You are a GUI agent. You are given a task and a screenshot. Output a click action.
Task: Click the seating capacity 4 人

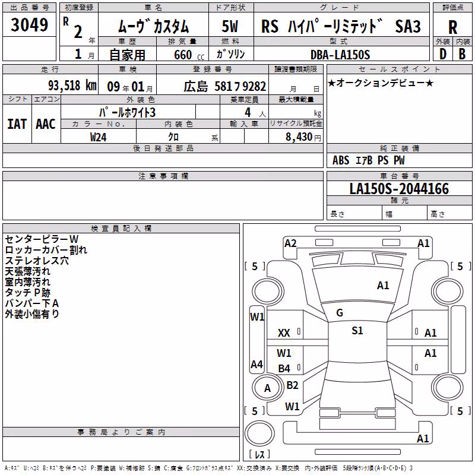(x=255, y=113)
